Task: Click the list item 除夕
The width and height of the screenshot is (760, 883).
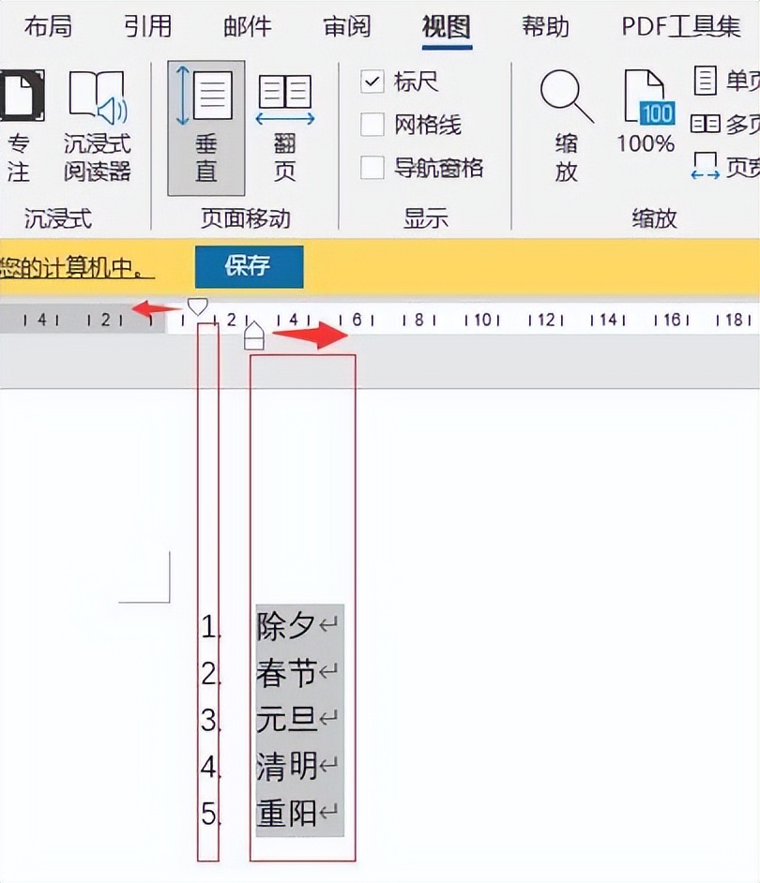Action: point(285,625)
